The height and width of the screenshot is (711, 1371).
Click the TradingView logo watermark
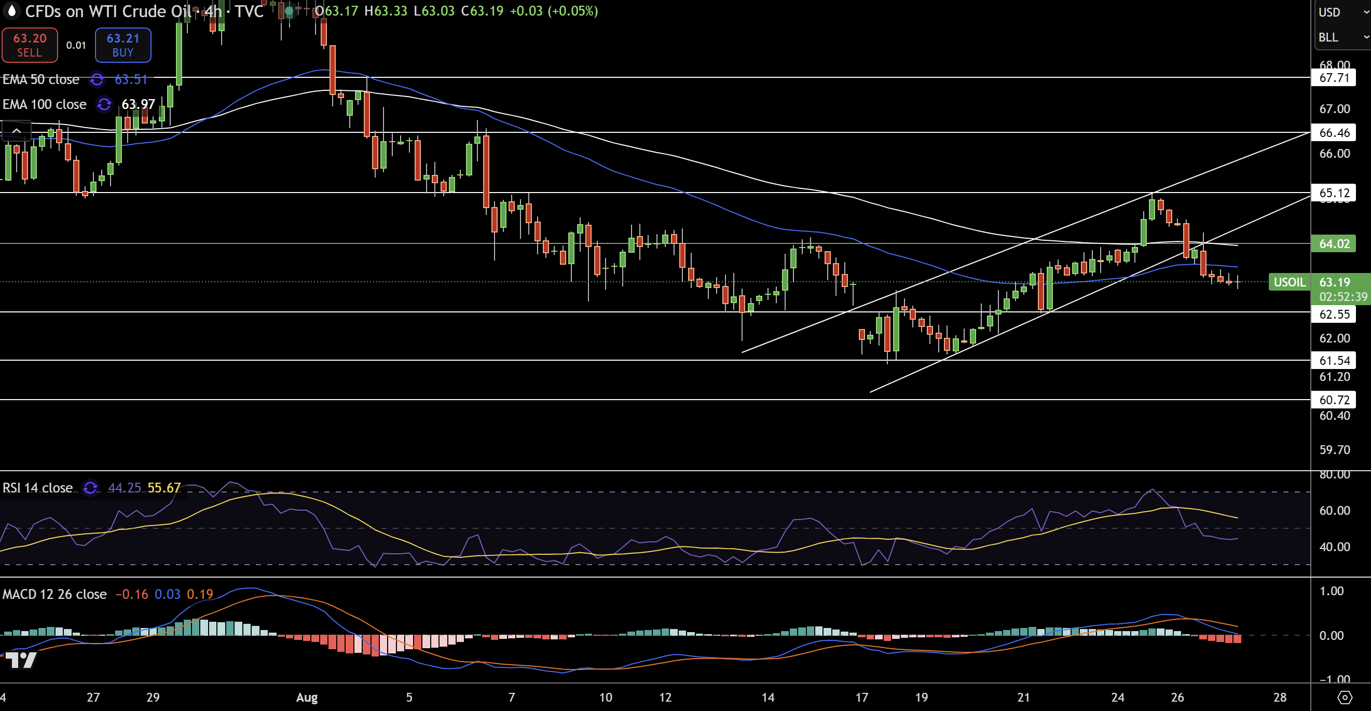pos(22,661)
